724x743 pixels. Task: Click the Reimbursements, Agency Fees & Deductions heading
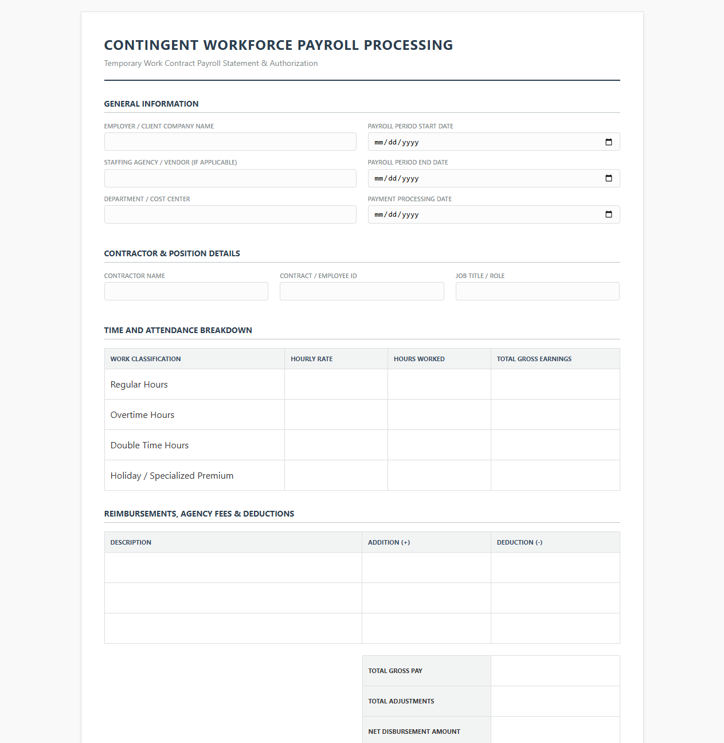point(199,514)
